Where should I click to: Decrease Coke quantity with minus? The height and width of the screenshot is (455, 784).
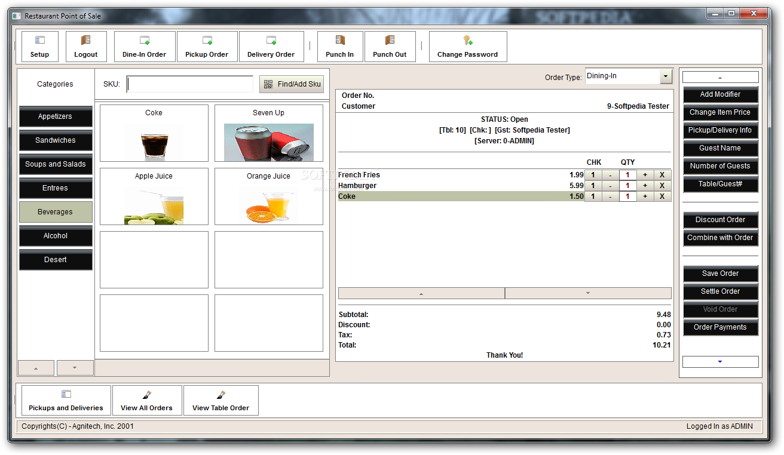click(610, 196)
